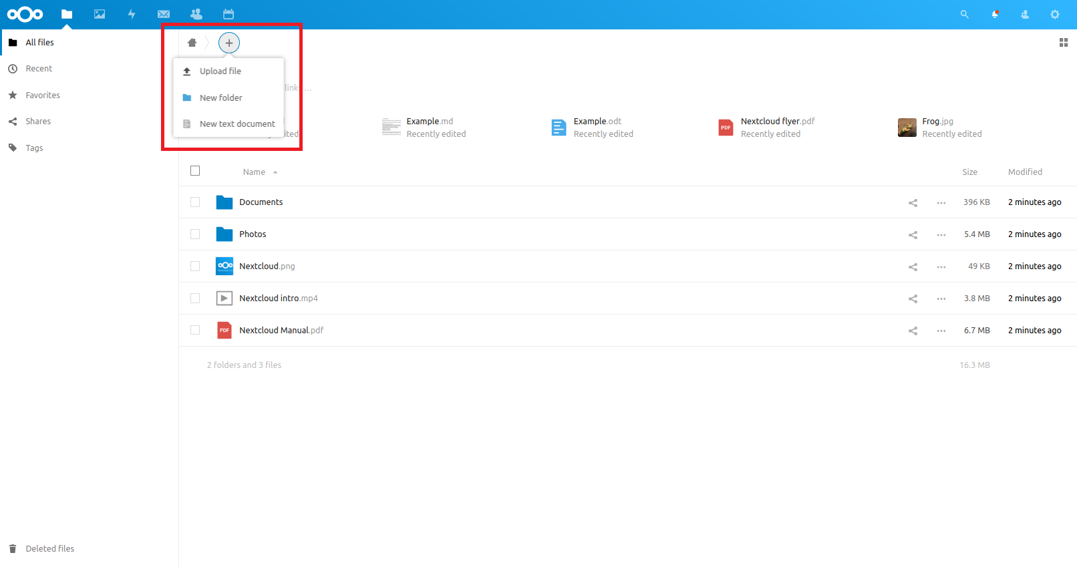Choose New text document from menu

(x=228, y=124)
